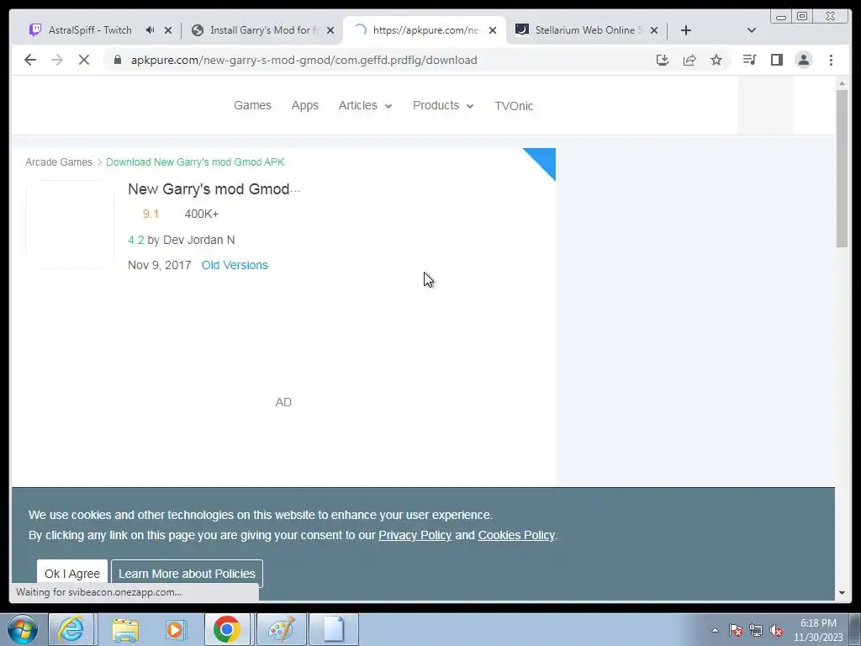Click the Dev Jordan N developer name
Image resolution: width=861 pixels, height=646 pixels.
tap(198, 240)
